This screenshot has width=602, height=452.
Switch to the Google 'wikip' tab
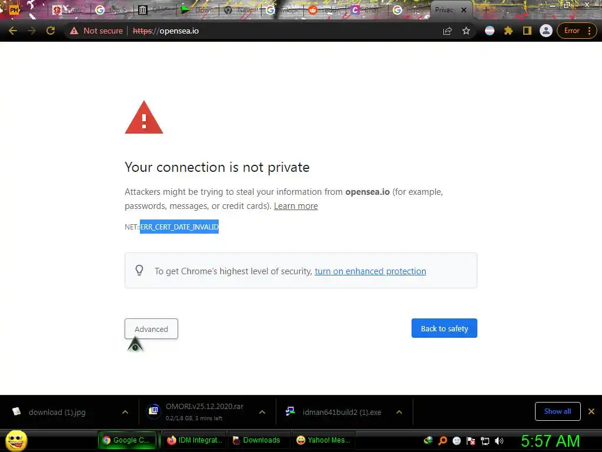[283, 10]
